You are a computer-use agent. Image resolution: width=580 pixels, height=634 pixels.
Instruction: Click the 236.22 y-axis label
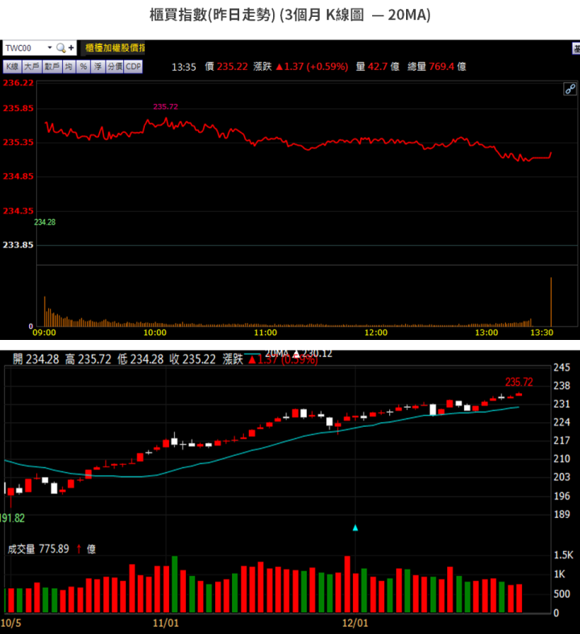pos(19,83)
